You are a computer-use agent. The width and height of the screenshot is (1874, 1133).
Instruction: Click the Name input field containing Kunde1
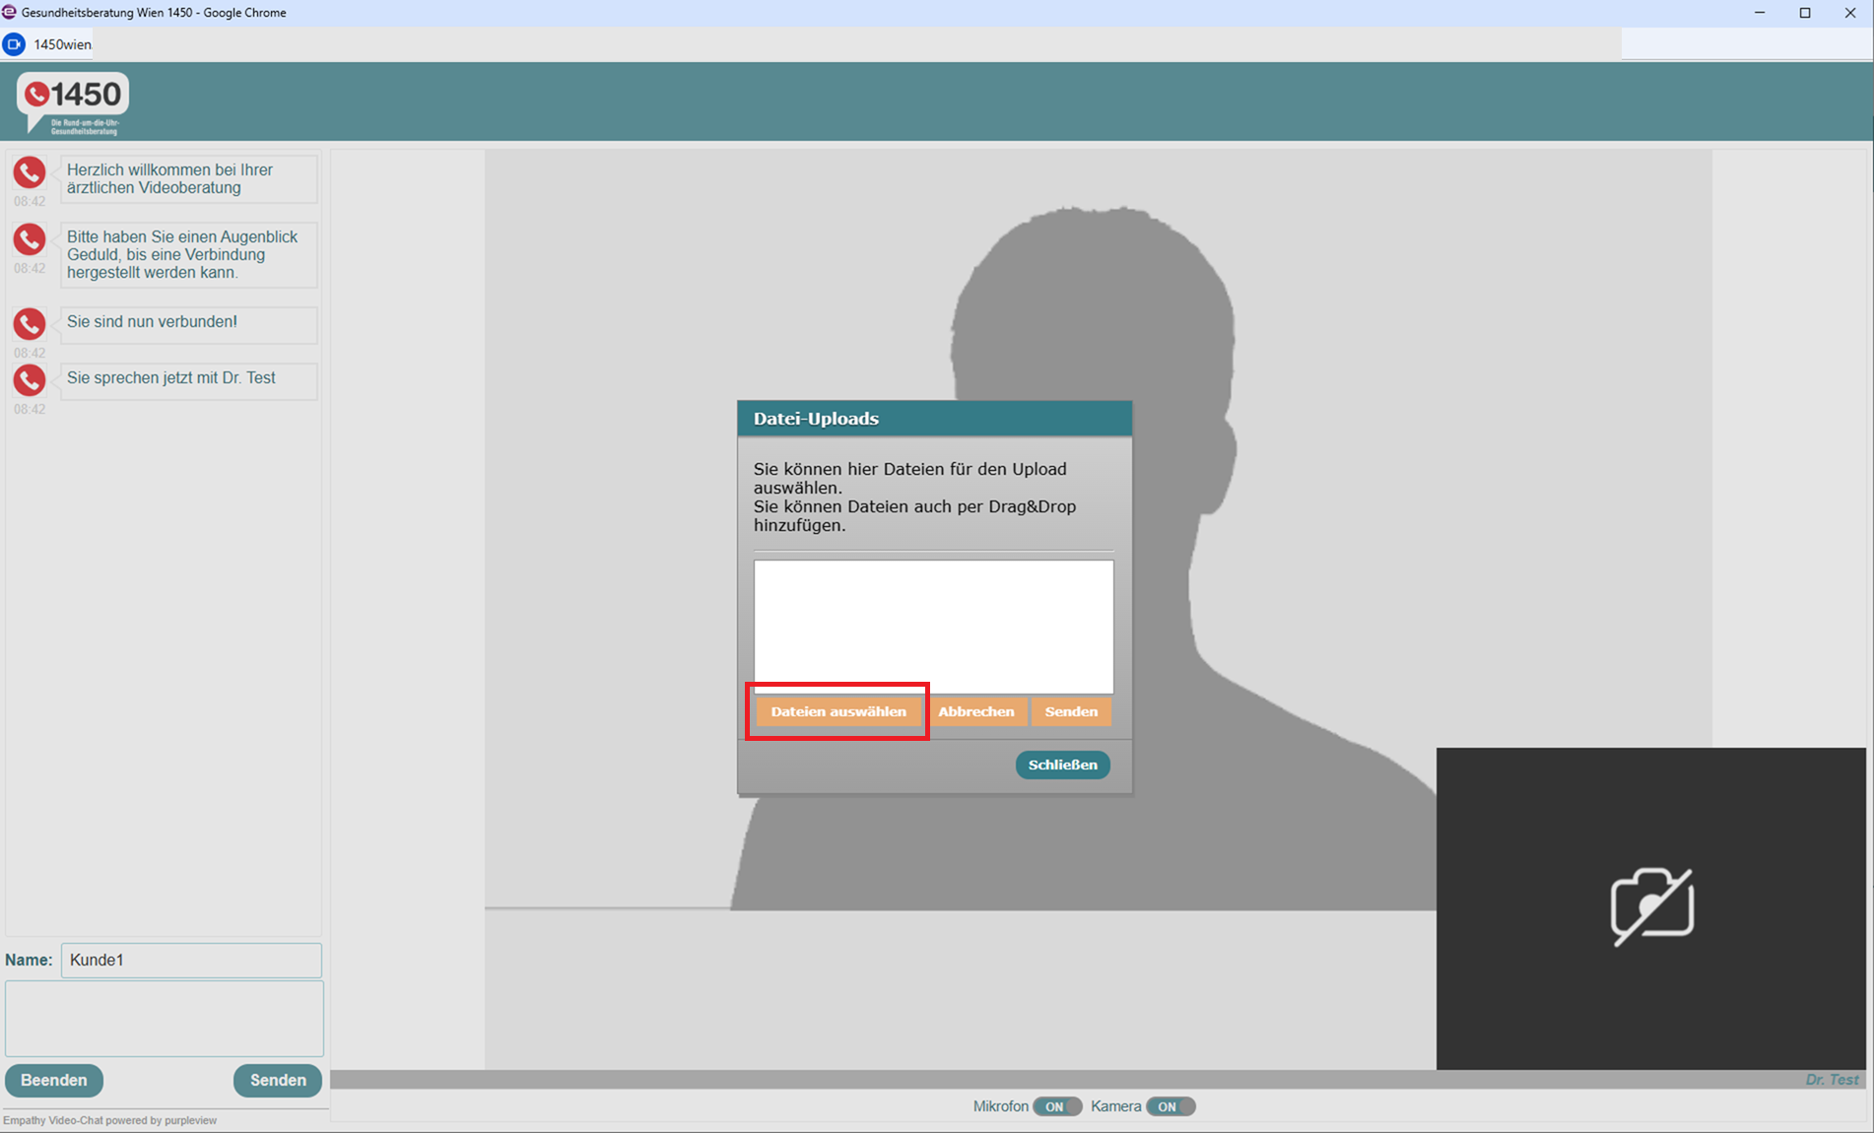pos(191,960)
